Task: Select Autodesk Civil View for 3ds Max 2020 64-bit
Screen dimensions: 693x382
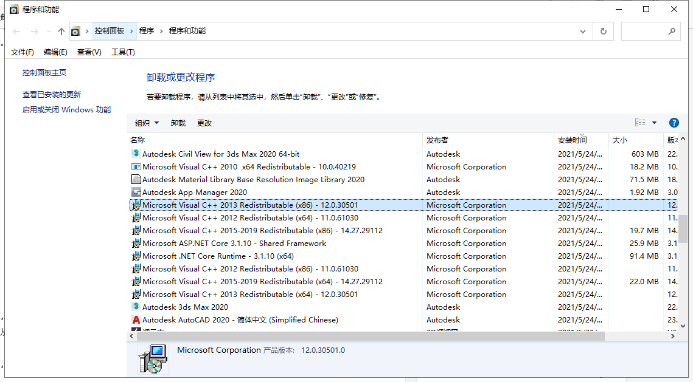Action: [x=220, y=154]
